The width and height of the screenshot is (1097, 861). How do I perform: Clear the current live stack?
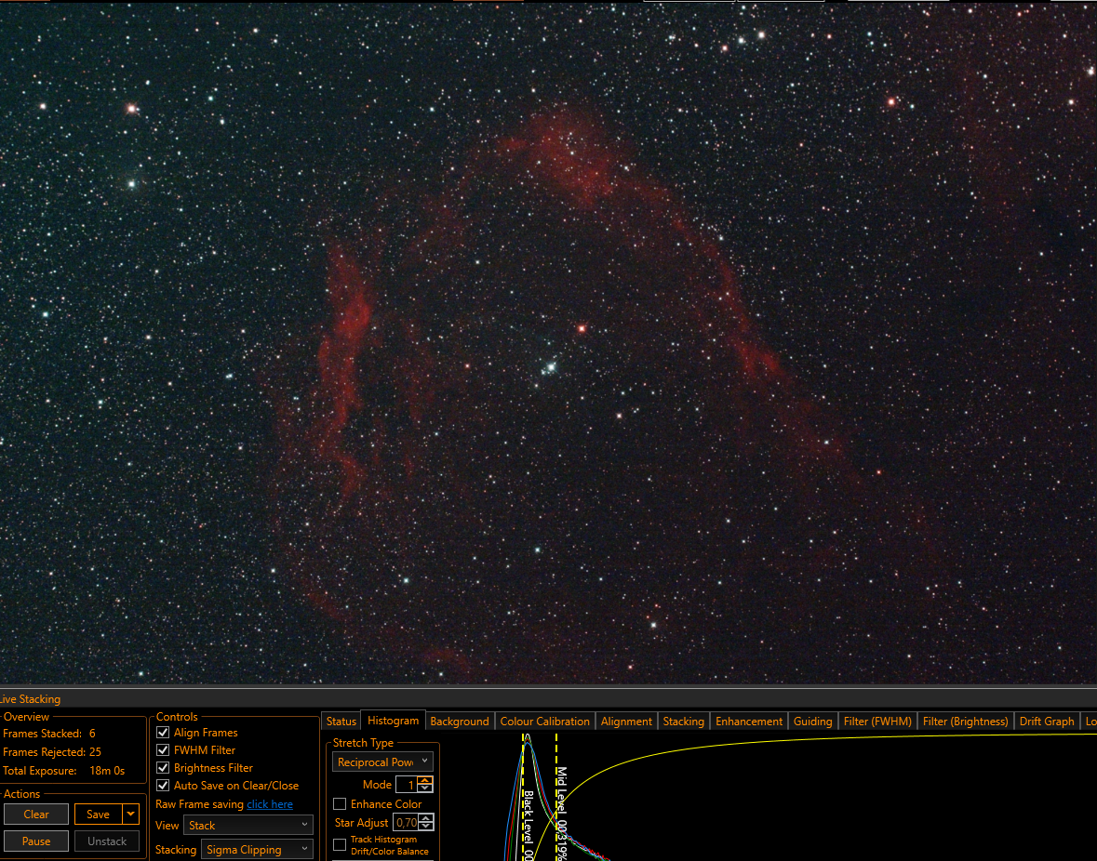click(x=36, y=815)
